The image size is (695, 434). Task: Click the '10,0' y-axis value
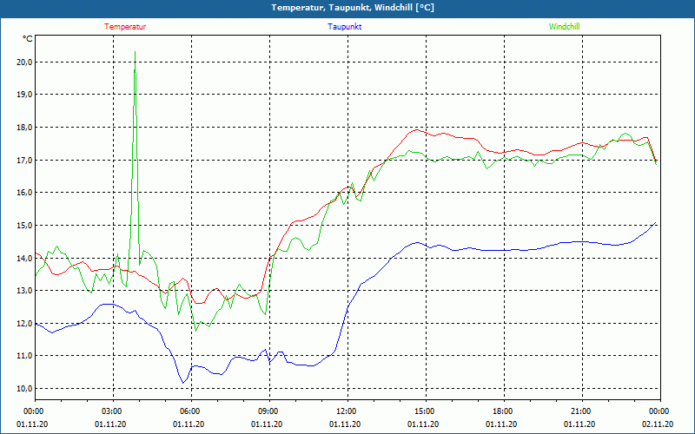pyautogui.click(x=24, y=388)
